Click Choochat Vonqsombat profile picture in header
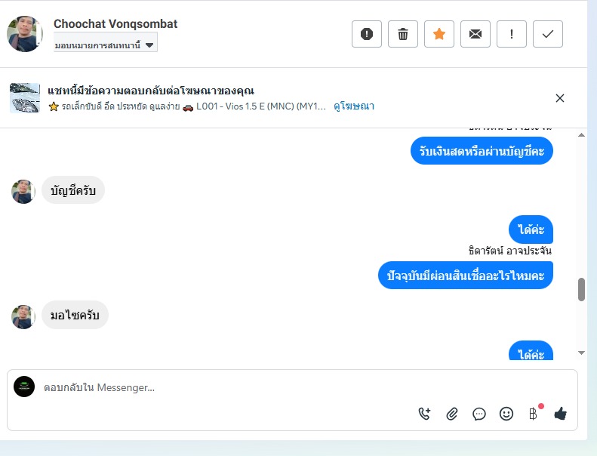 [24, 34]
